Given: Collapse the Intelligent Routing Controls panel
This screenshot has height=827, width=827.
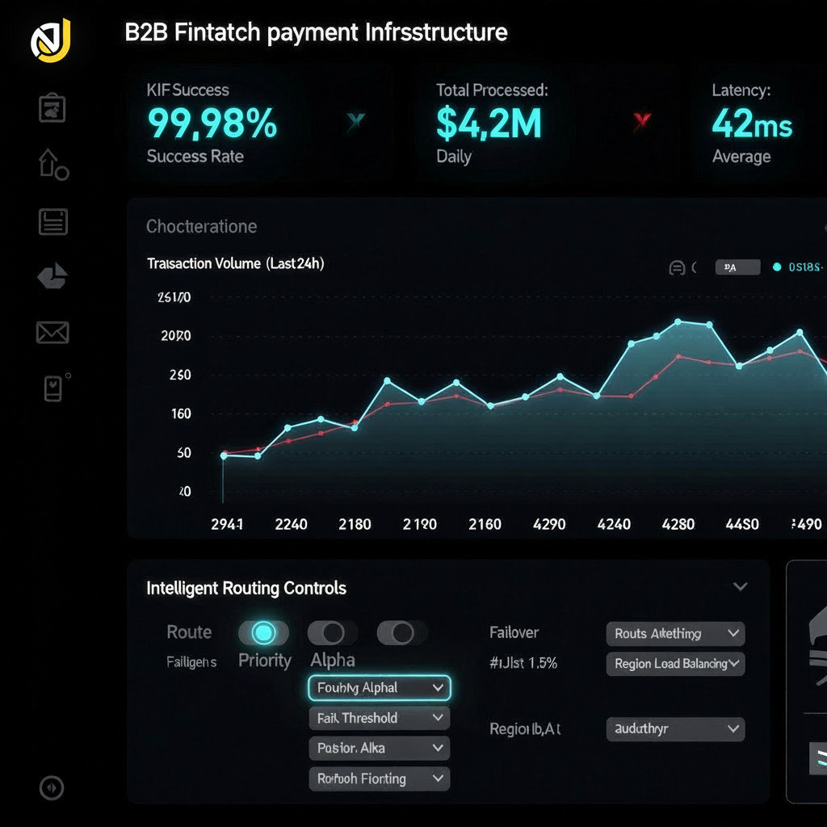Looking at the screenshot, I should click(x=741, y=587).
